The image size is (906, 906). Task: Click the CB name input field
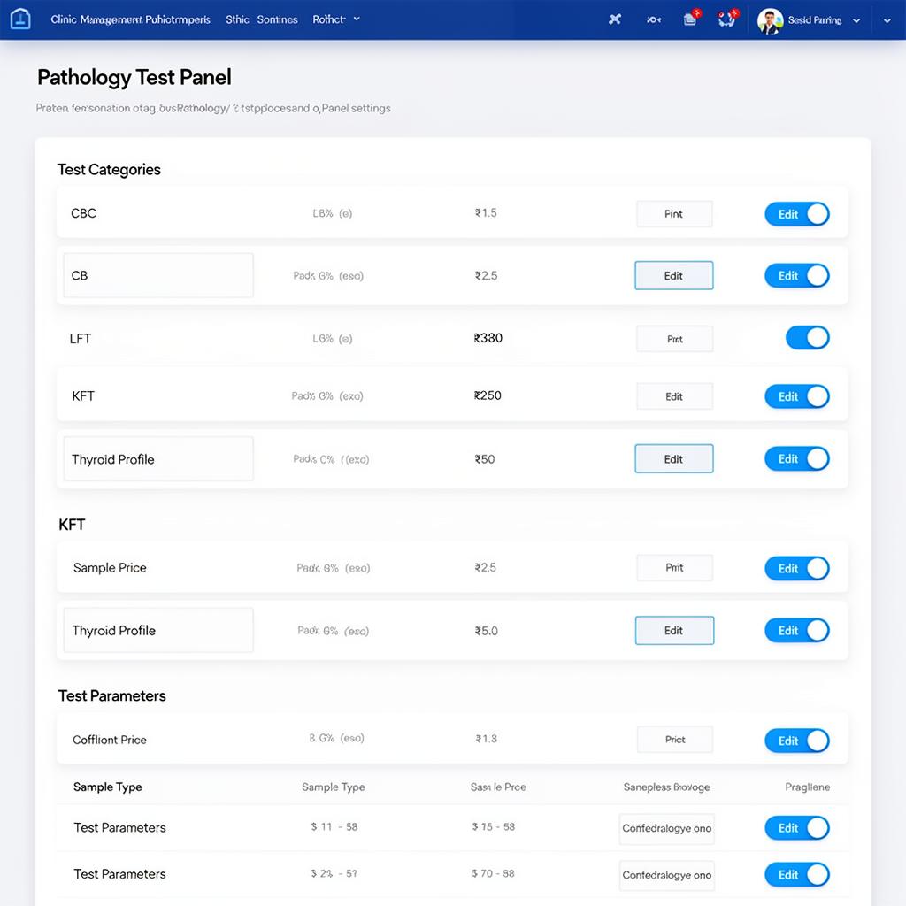pos(158,276)
